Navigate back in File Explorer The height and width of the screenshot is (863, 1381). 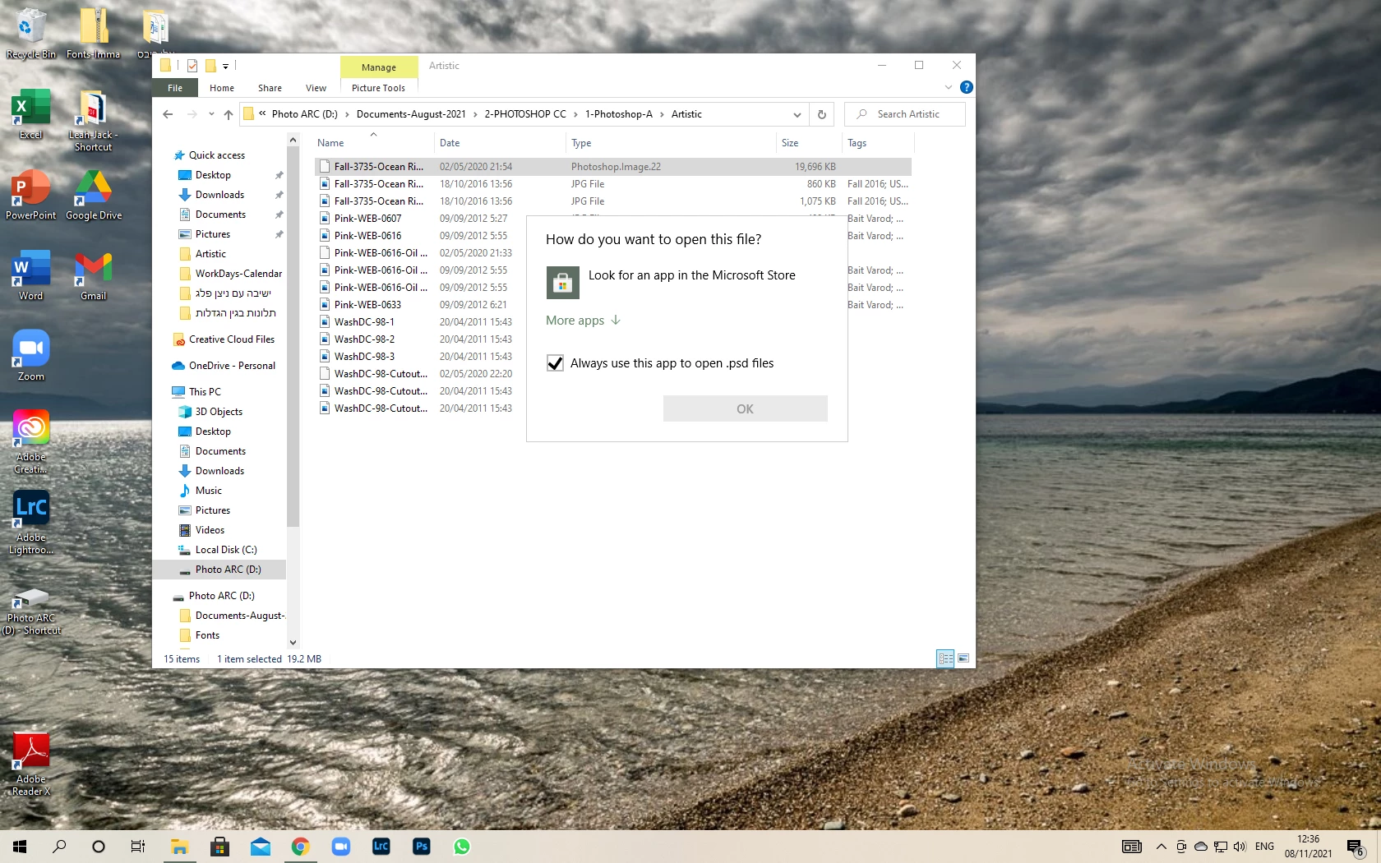[168, 114]
